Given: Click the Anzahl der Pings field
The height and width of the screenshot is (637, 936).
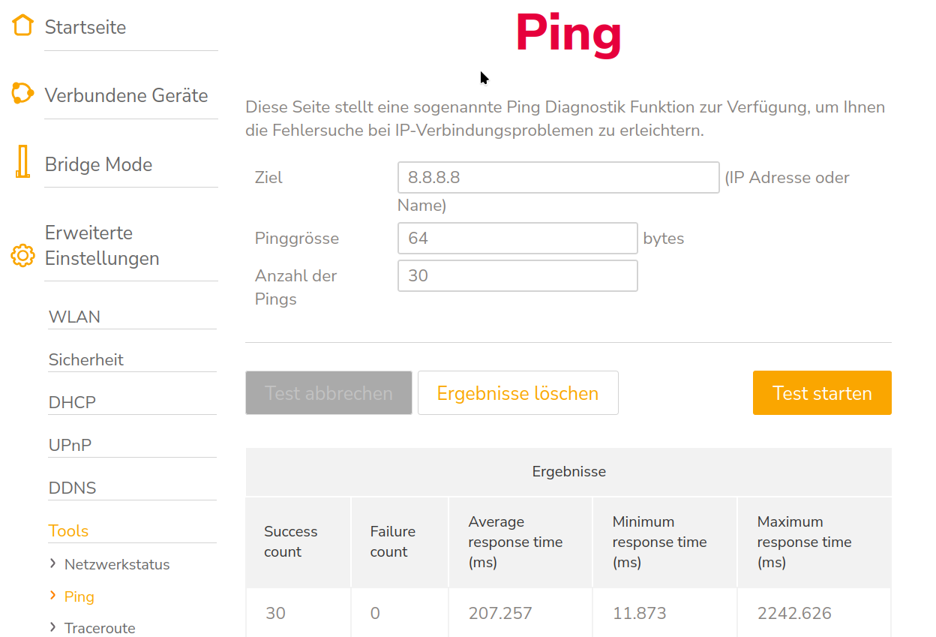Looking at the screenshot, I should point(517,275).
